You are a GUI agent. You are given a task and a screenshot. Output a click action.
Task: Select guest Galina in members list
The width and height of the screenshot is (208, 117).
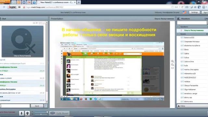point(186,53)
